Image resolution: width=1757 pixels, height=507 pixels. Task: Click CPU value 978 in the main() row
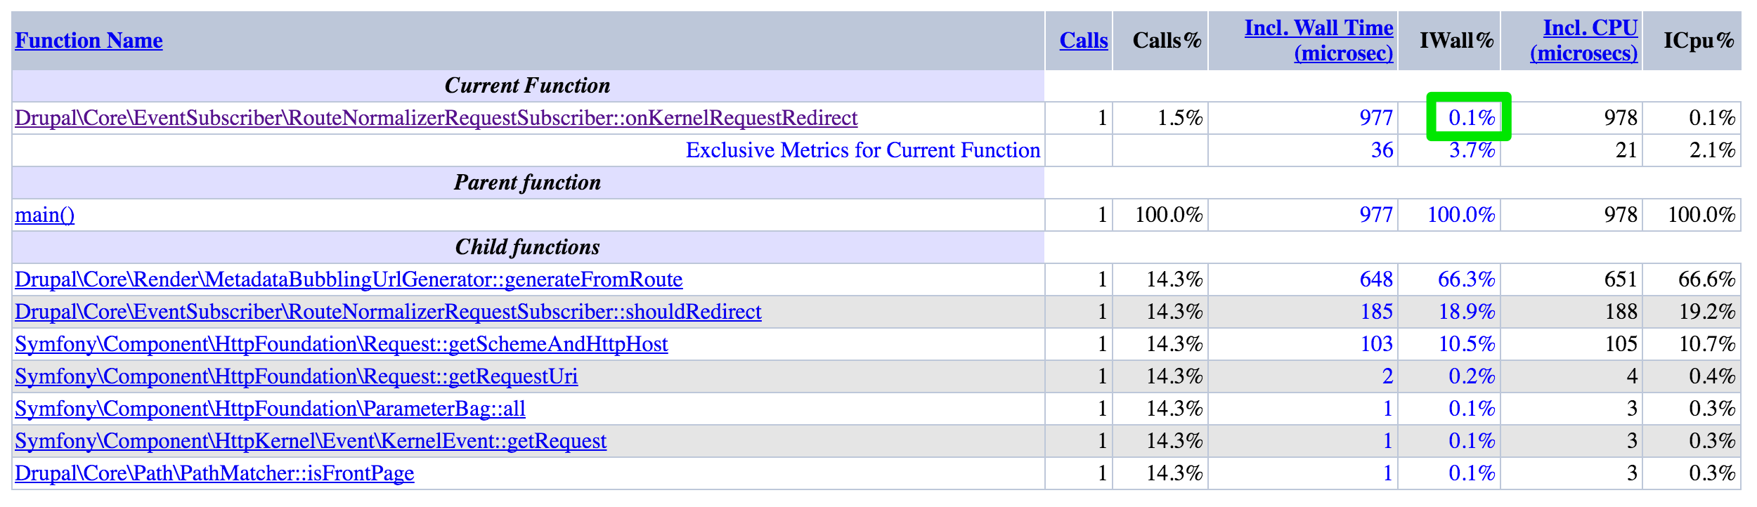[x=1621, y=215]
